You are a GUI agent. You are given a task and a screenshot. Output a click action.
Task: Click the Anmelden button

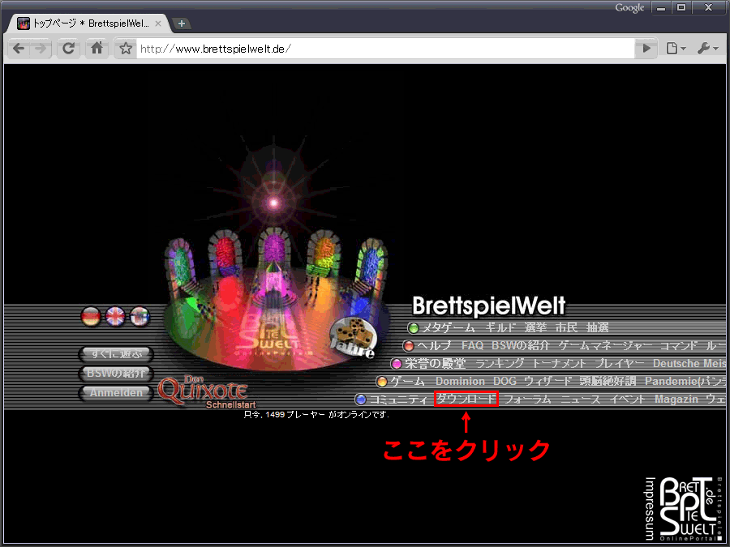116,392
